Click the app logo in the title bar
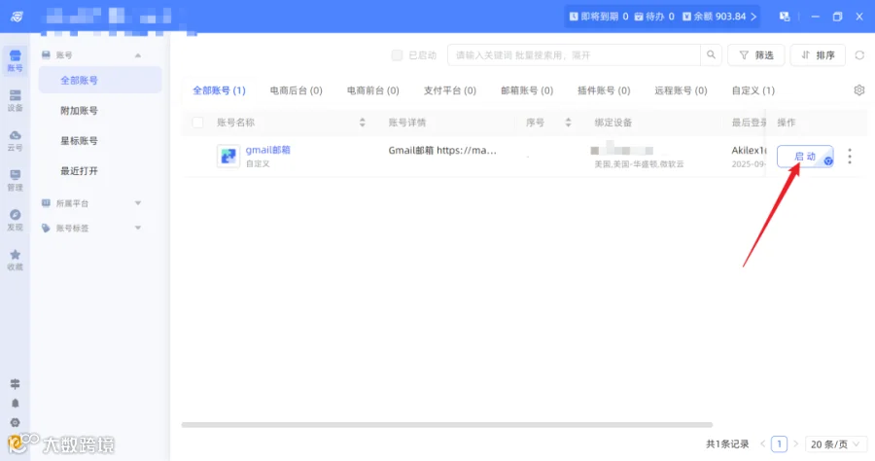Screen dimensions: 875x461 click(17, 17)
